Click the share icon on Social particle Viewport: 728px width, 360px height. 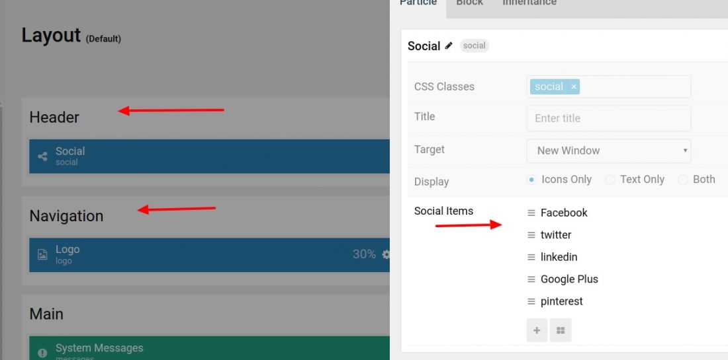tap(42, 156)
